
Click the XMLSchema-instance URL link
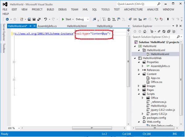point(44,34)
